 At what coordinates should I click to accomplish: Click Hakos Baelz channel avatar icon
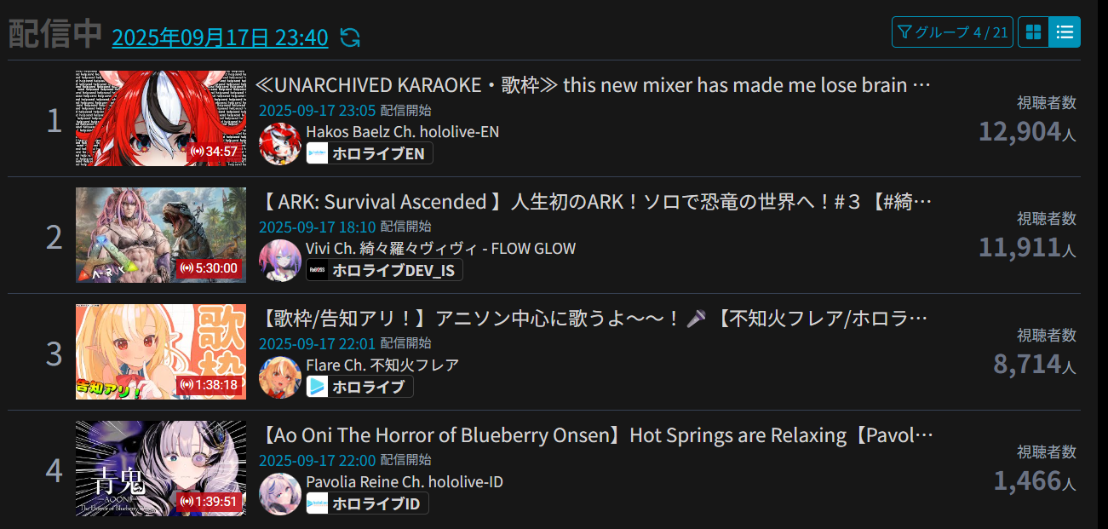click(x=280, y=144)
